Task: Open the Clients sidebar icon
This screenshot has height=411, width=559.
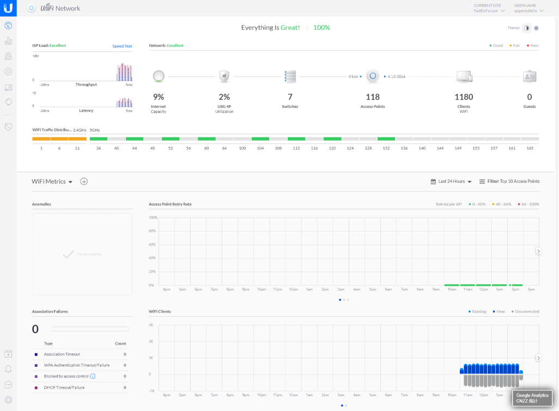Action: (x=8, y=87)
